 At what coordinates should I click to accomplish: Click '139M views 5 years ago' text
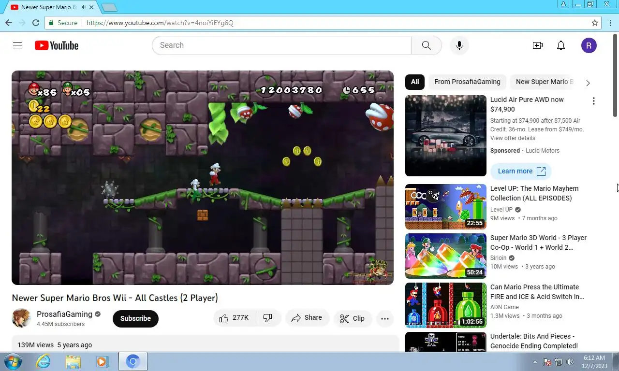(55, 345)
